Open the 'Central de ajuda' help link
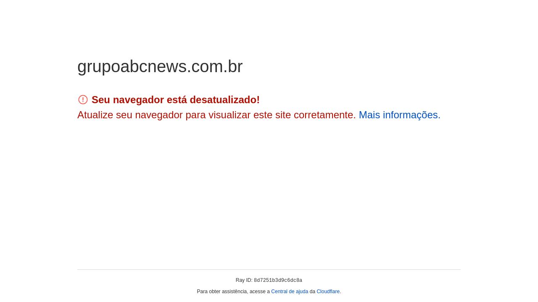Image resolution: width=538 pixels, height=302 pixels. (x=290, y=292)
